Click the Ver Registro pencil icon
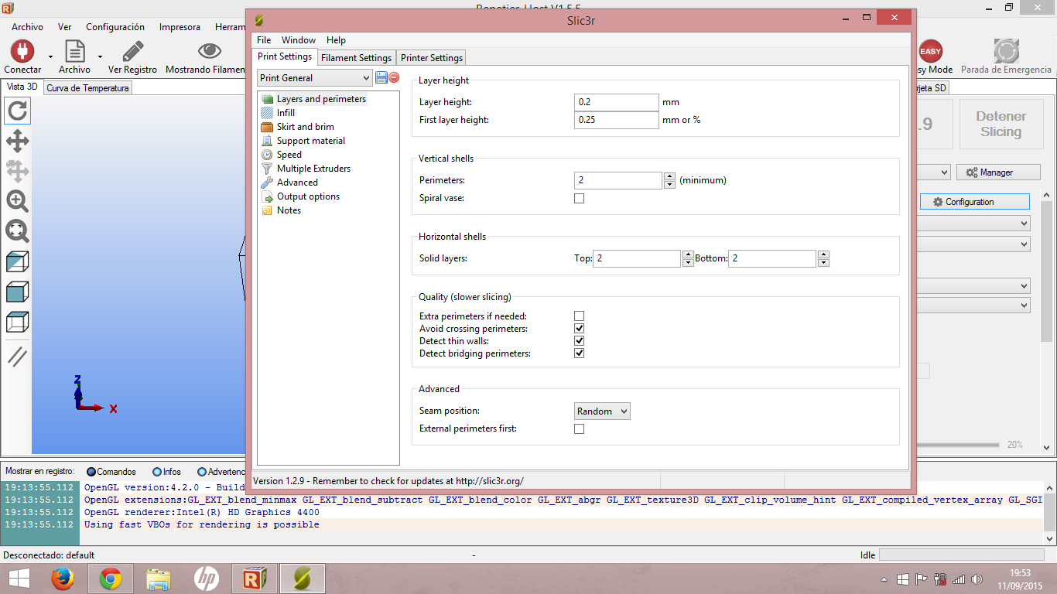Image resolution: width=1057 pixels, height=594 pixels. click(x=132, y=51)
